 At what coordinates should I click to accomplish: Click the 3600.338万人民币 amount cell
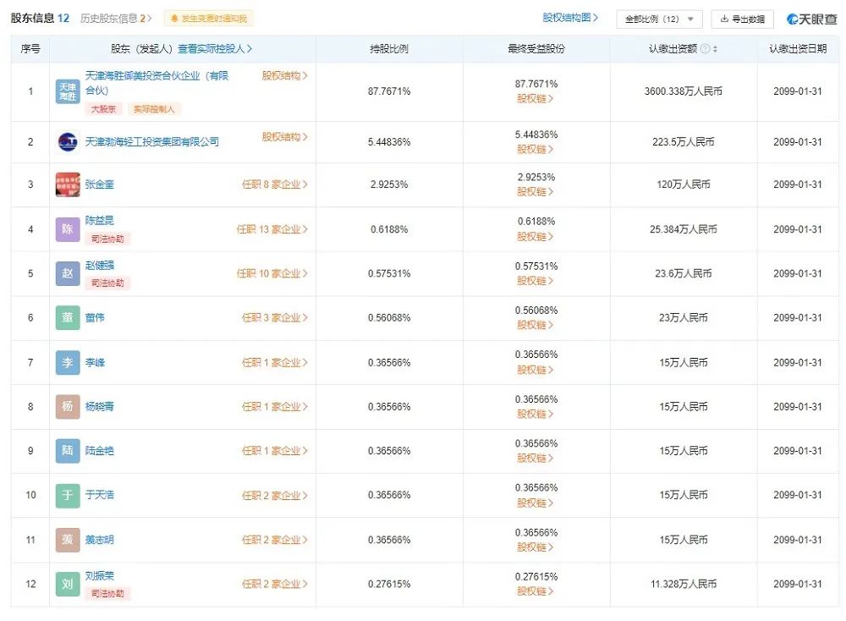coord(683,91)
